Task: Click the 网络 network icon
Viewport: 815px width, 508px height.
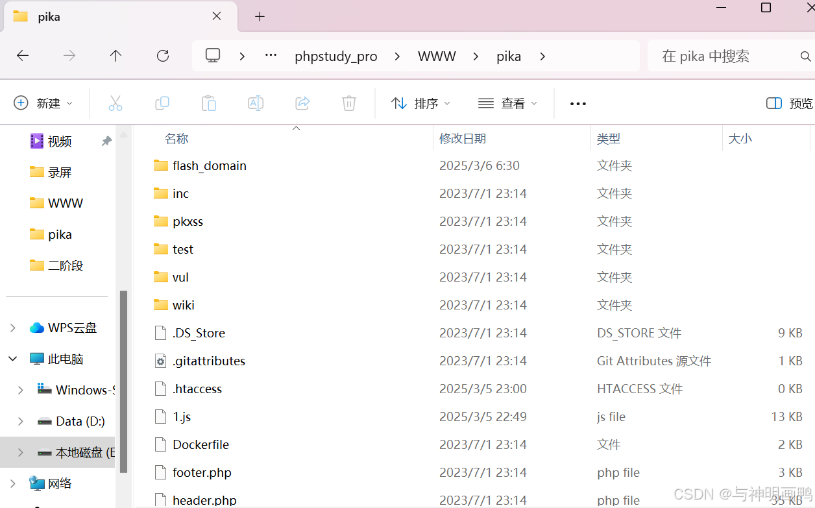Action: click(x=37, y=483)
